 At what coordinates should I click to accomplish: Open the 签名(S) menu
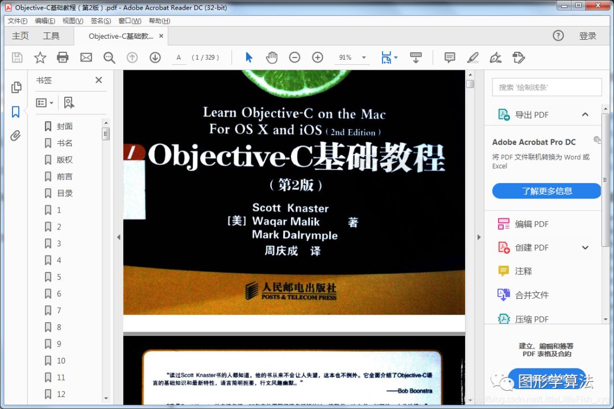101,21
